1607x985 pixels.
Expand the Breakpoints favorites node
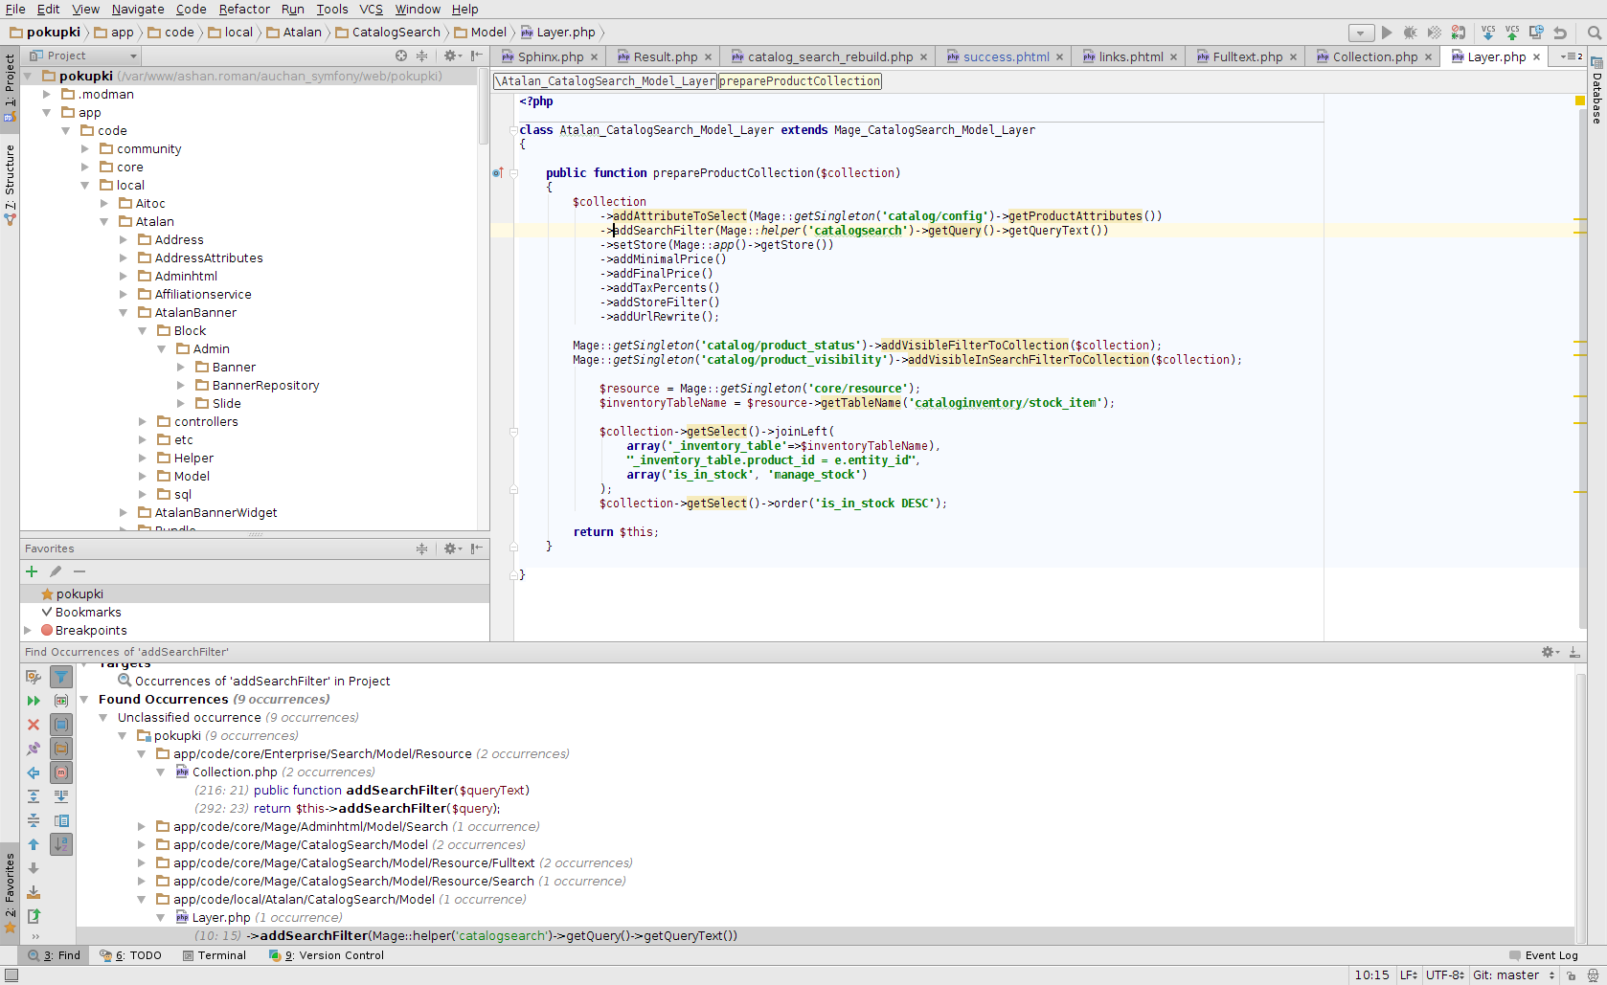click(28, 631)
